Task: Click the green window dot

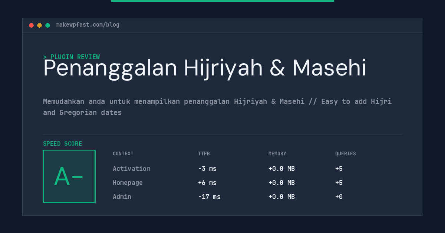Action: click(47, 25)
